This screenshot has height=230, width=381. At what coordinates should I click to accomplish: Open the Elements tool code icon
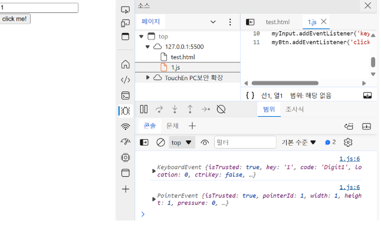coord(126,80)
